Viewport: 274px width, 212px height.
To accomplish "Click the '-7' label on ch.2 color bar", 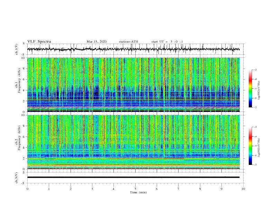I will [255, 165].
